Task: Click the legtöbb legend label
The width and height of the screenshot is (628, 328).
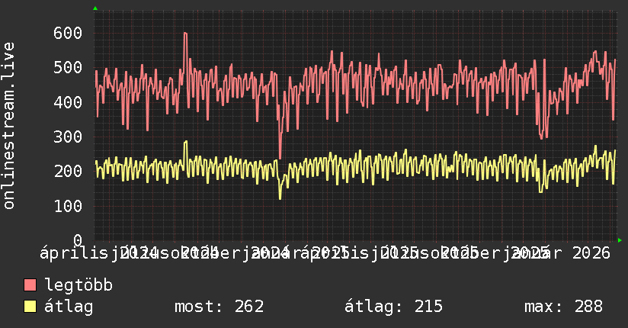Action: point(78,285)
